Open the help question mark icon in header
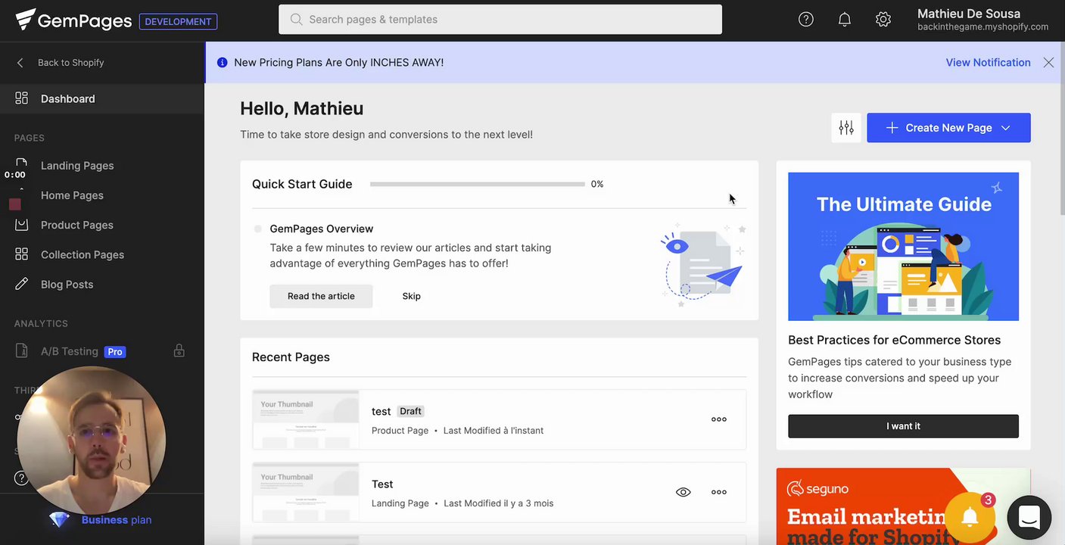 pos(806,20)
